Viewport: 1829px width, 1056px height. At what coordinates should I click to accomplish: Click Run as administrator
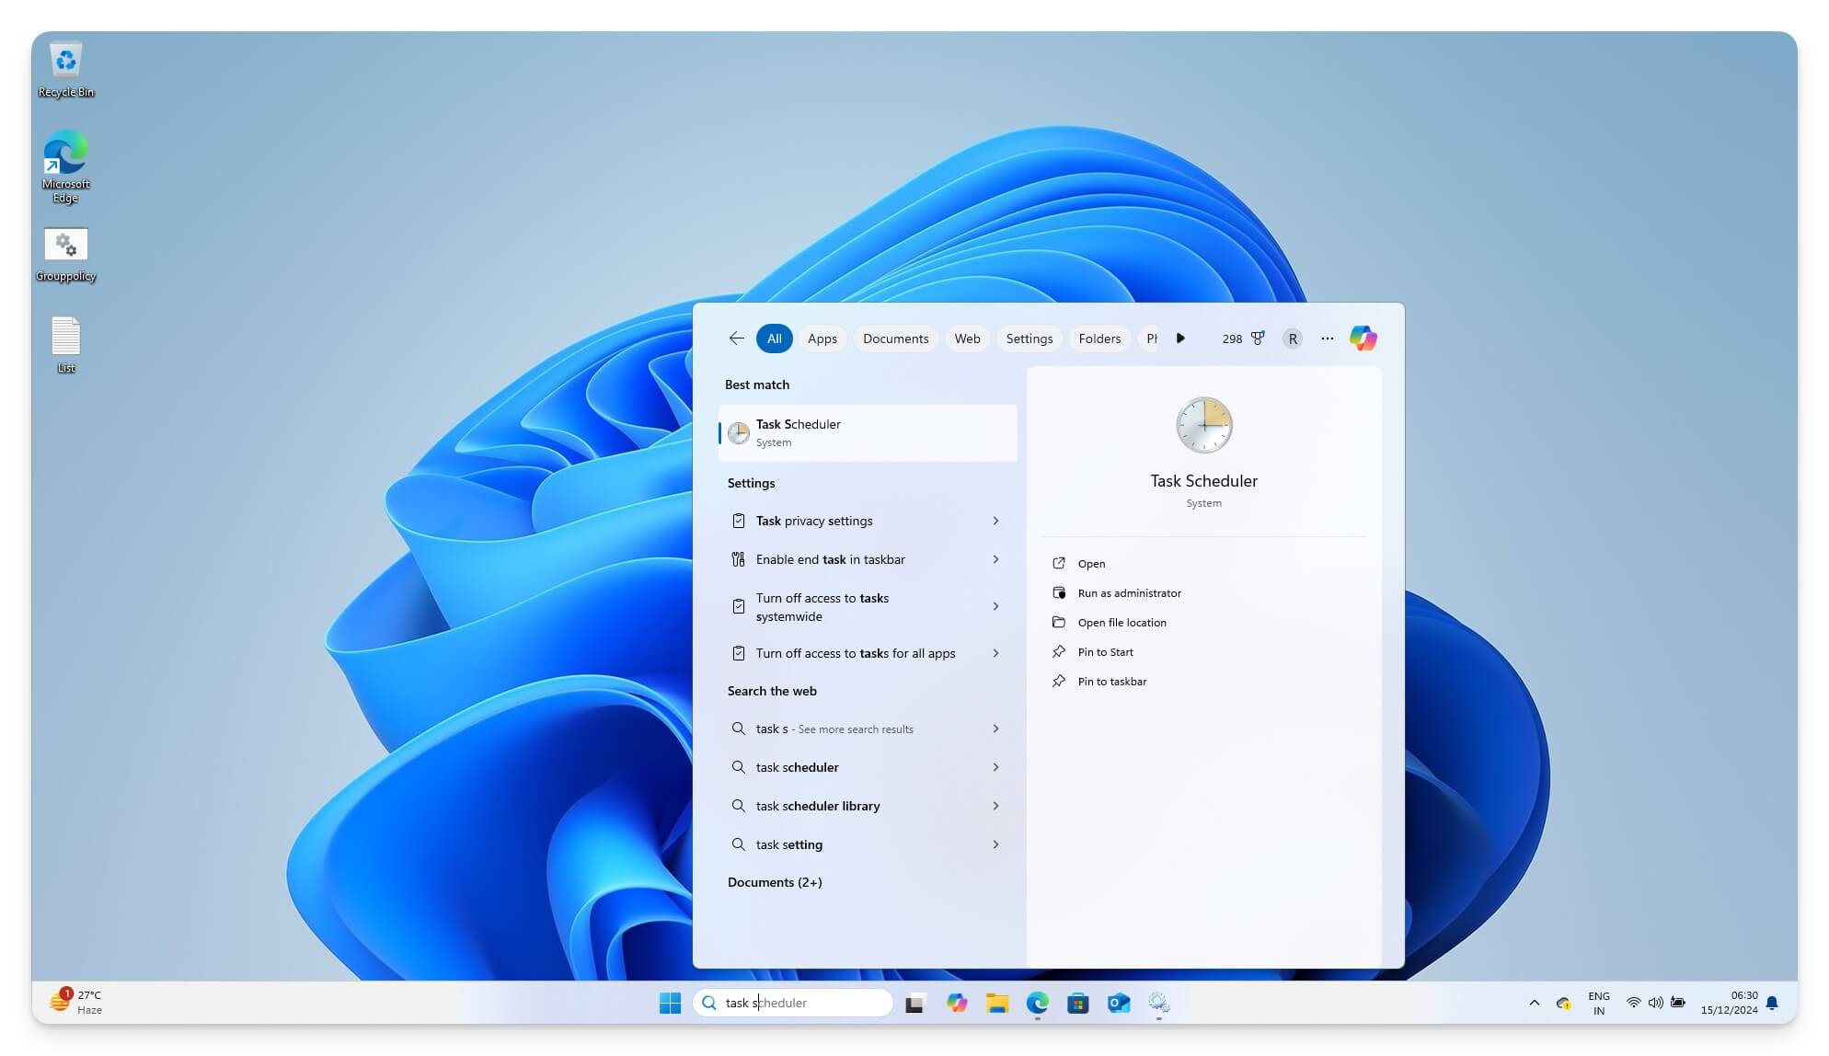point(1129,592)
